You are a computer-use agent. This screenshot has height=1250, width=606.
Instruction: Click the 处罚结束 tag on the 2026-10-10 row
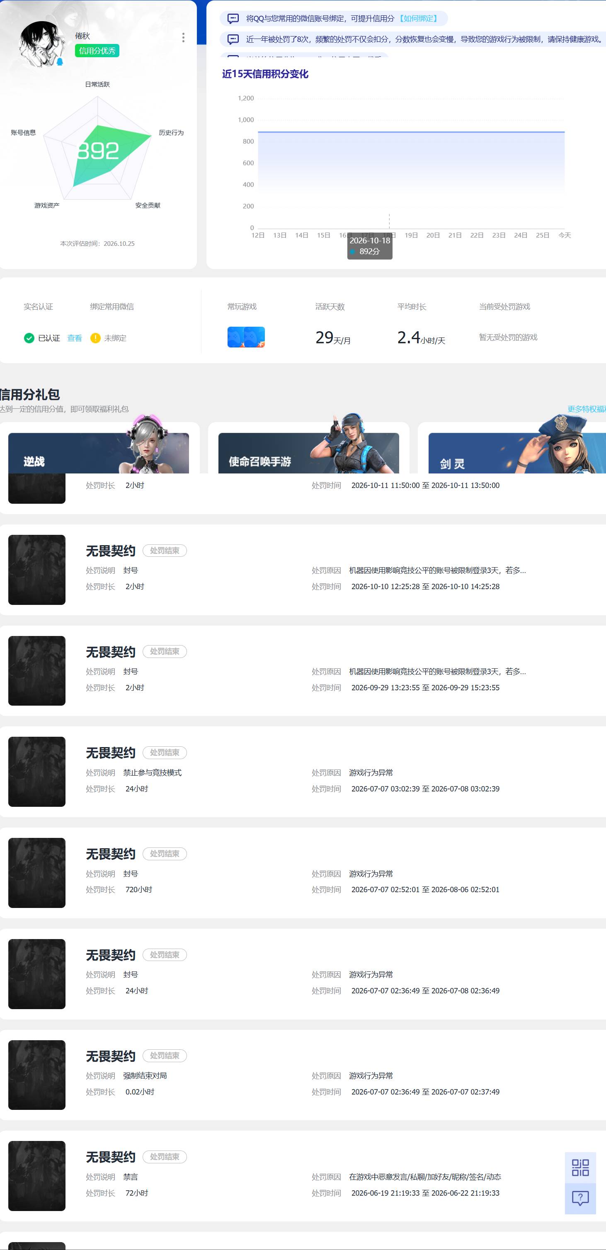tap(165, 551)
